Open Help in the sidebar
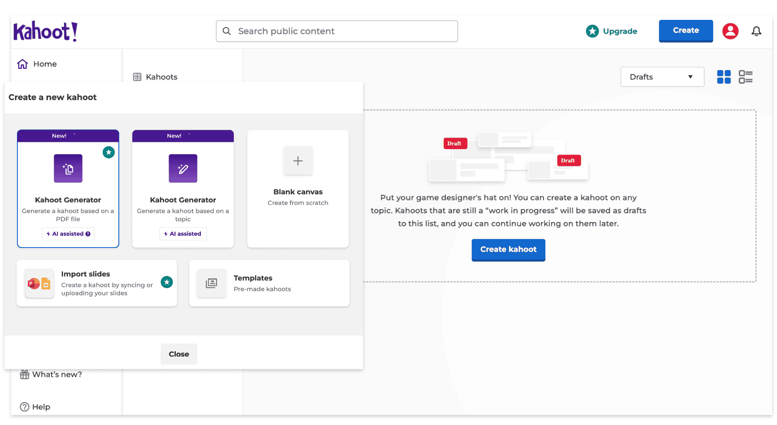The image size is (777, 425). coord(35,407)
